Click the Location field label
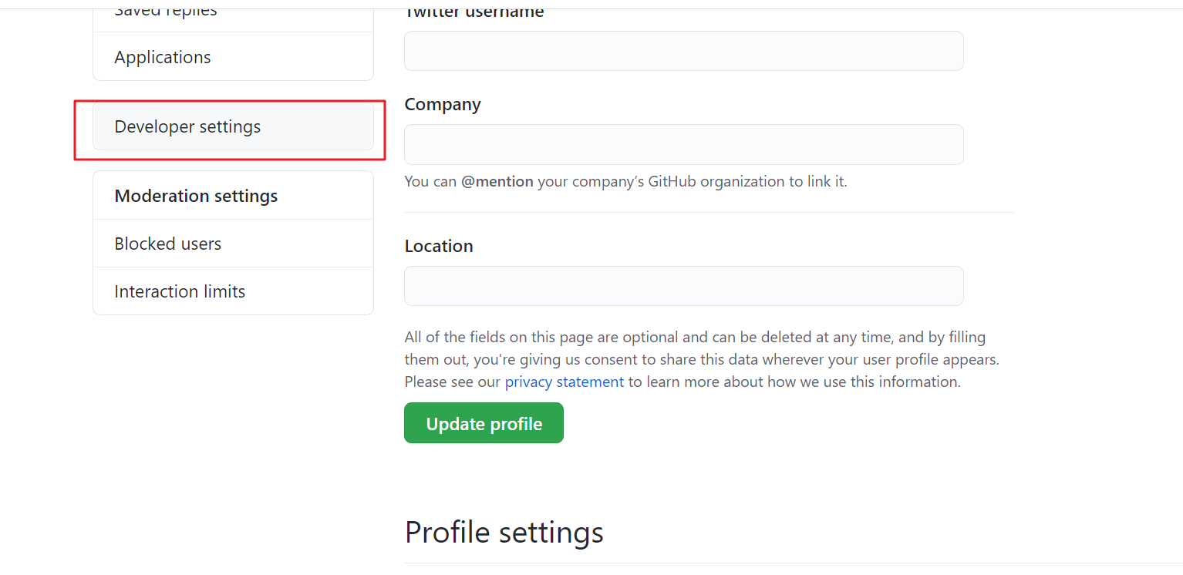The image size is (1183, 575). coord(439,246)
